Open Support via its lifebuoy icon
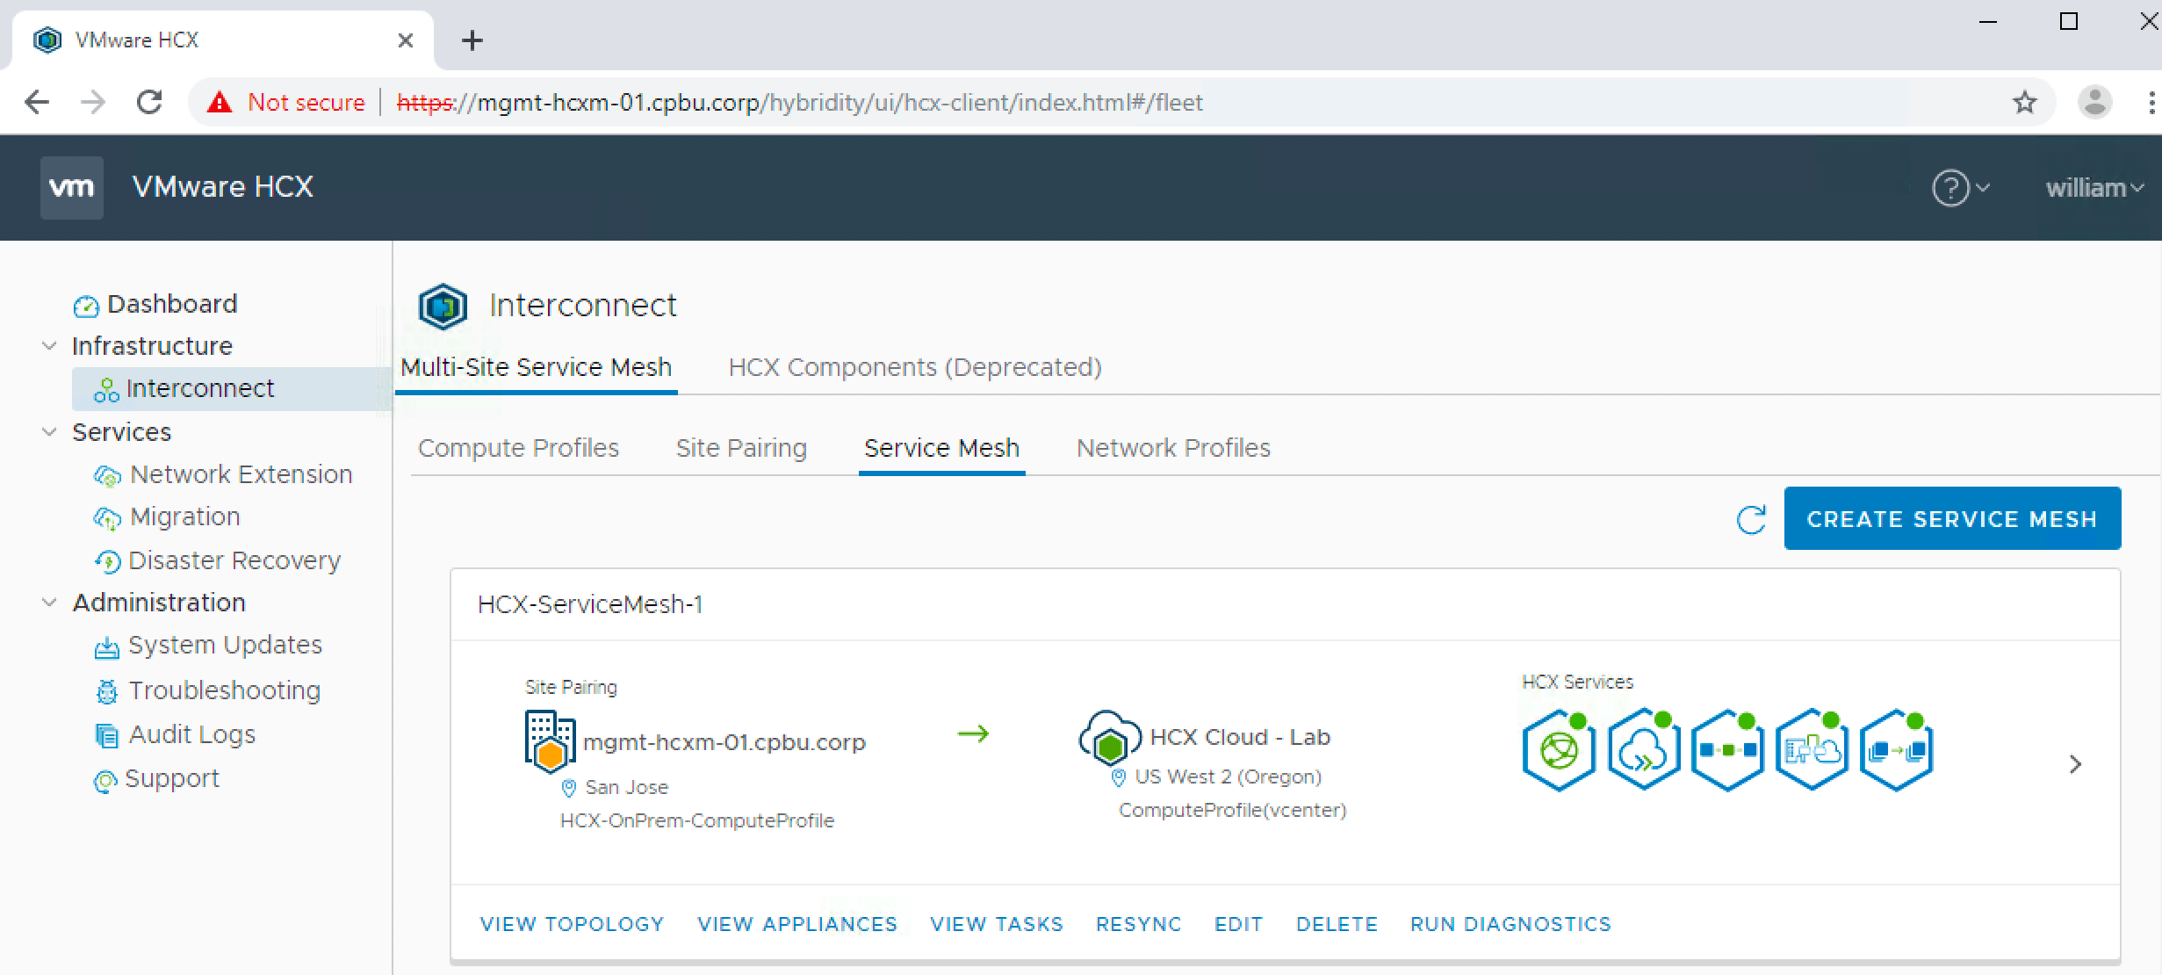Image resolution: width=2162 pixels, height=975 pixels. click(x=105, y=780)
